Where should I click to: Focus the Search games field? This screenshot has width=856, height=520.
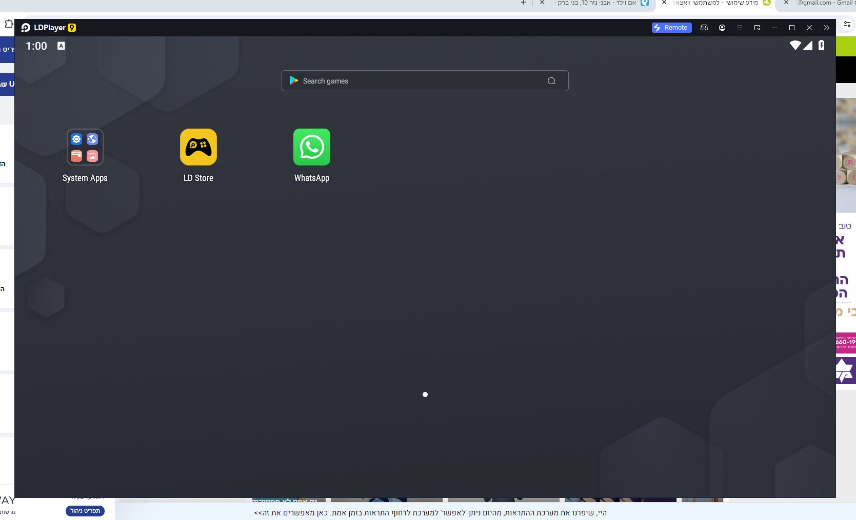[425, 81]
